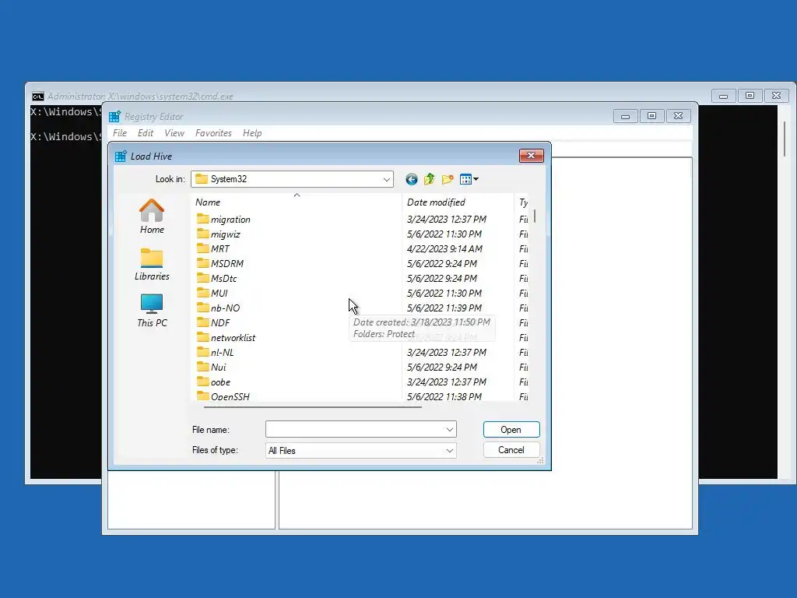The image size is (797, 598).
Task: Click the cmd window vertical scrollbar
Action: [x=785, y=139]
